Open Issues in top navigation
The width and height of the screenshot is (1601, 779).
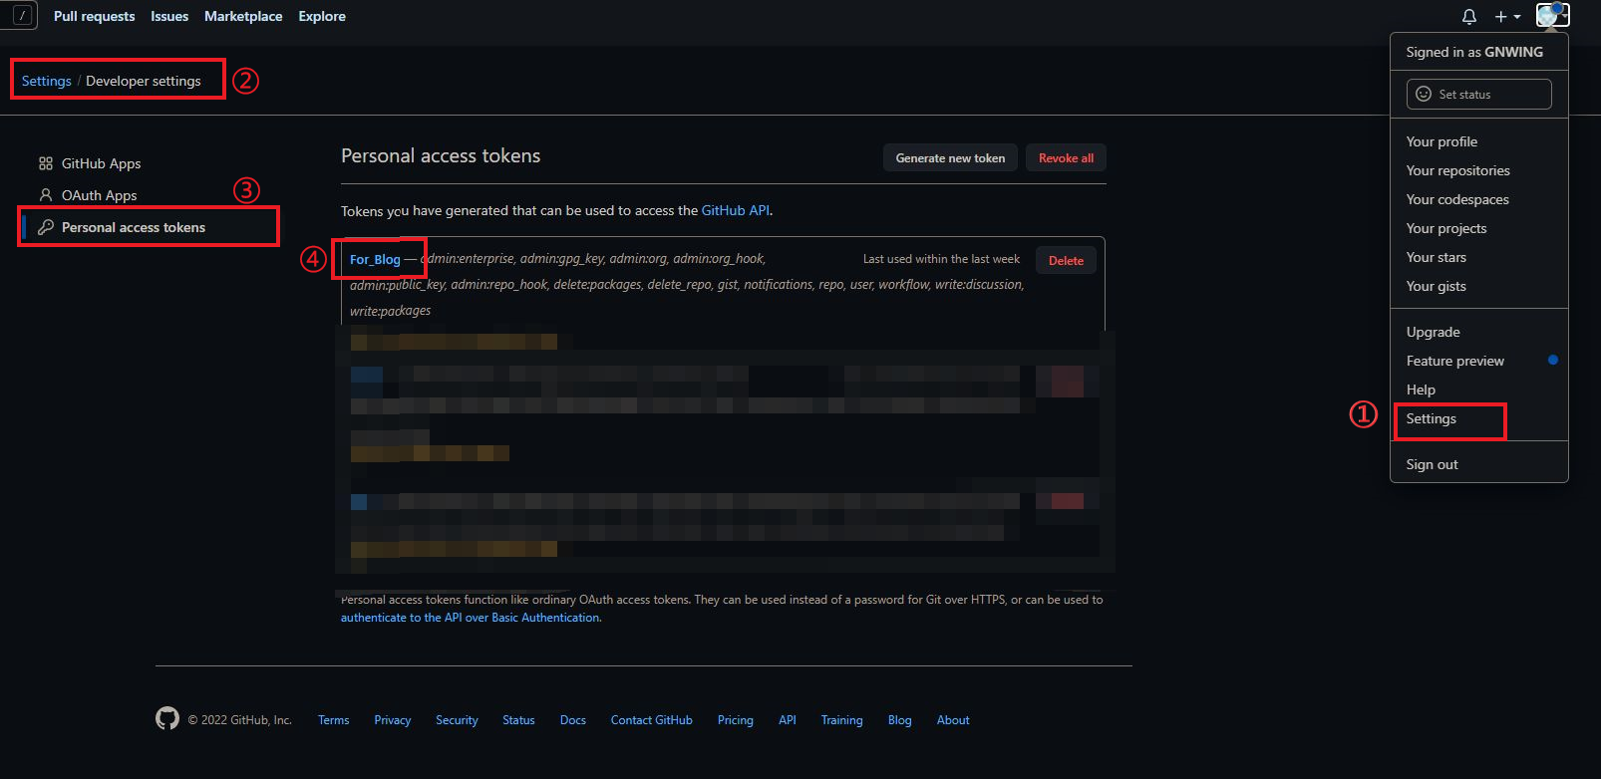pos(169,16)
